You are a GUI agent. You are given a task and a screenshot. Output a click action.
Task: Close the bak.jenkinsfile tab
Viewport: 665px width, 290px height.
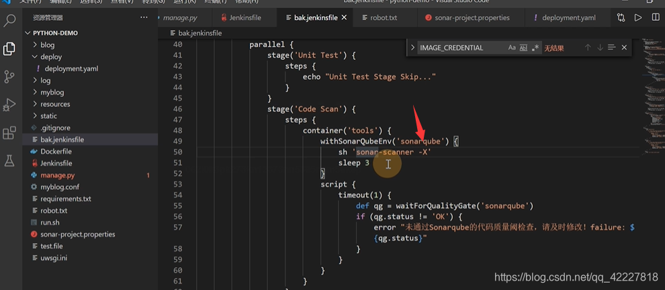coord(344,18)
